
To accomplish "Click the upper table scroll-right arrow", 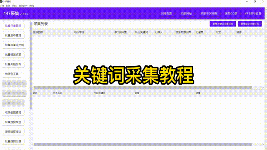I will [x=263, y=87].
